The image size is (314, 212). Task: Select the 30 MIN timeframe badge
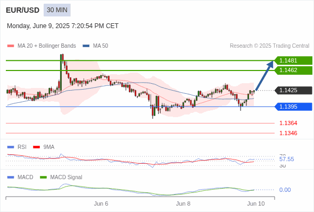click(x=57, y=10)
